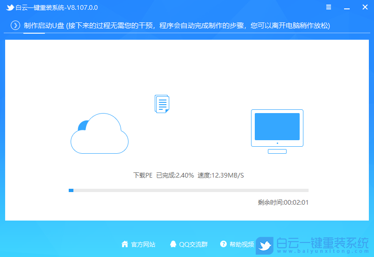Screen dimensions: 374x257
Task: Click the PE download progress bar
Action: (x=188, y=190)
